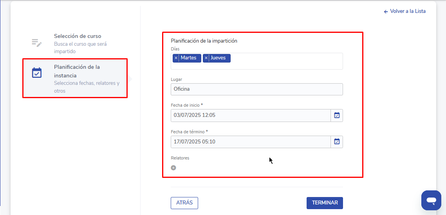Select the Planificación de la instancia step
The width and height of the screenshot is (446, 215).
(77, 71)
